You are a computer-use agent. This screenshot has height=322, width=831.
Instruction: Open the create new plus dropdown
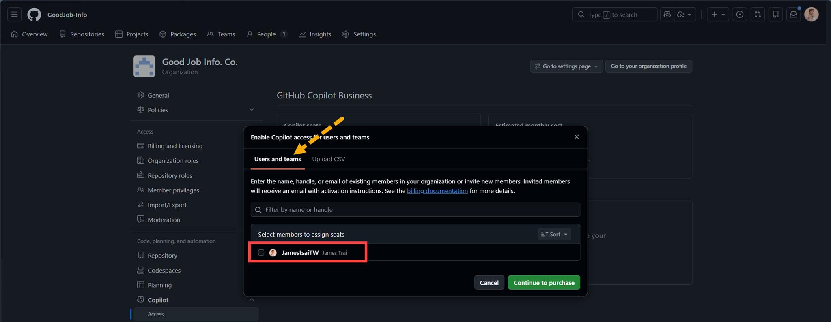pos(718,15)
